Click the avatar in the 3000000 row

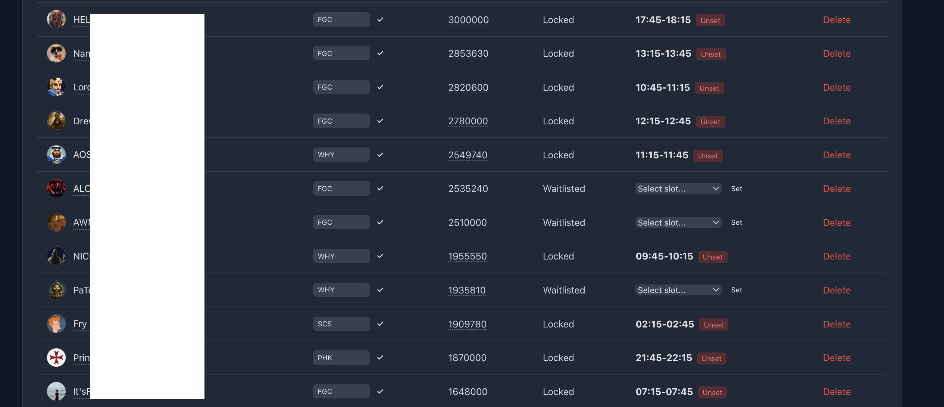(56, 19)
